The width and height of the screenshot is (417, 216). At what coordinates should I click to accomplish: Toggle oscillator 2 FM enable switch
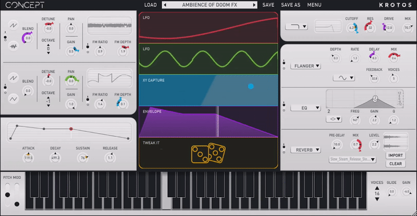[88, 102]
